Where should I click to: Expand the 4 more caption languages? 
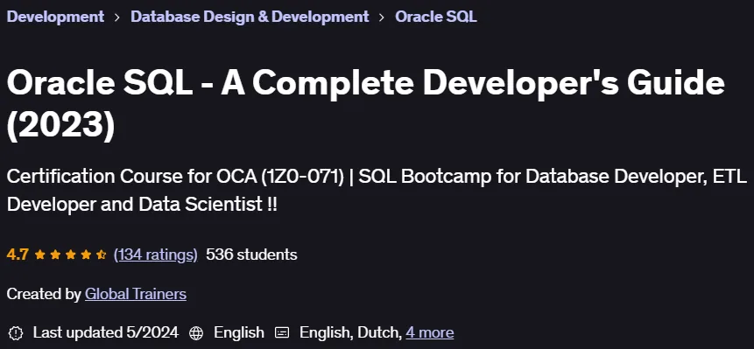pos(429,332)
